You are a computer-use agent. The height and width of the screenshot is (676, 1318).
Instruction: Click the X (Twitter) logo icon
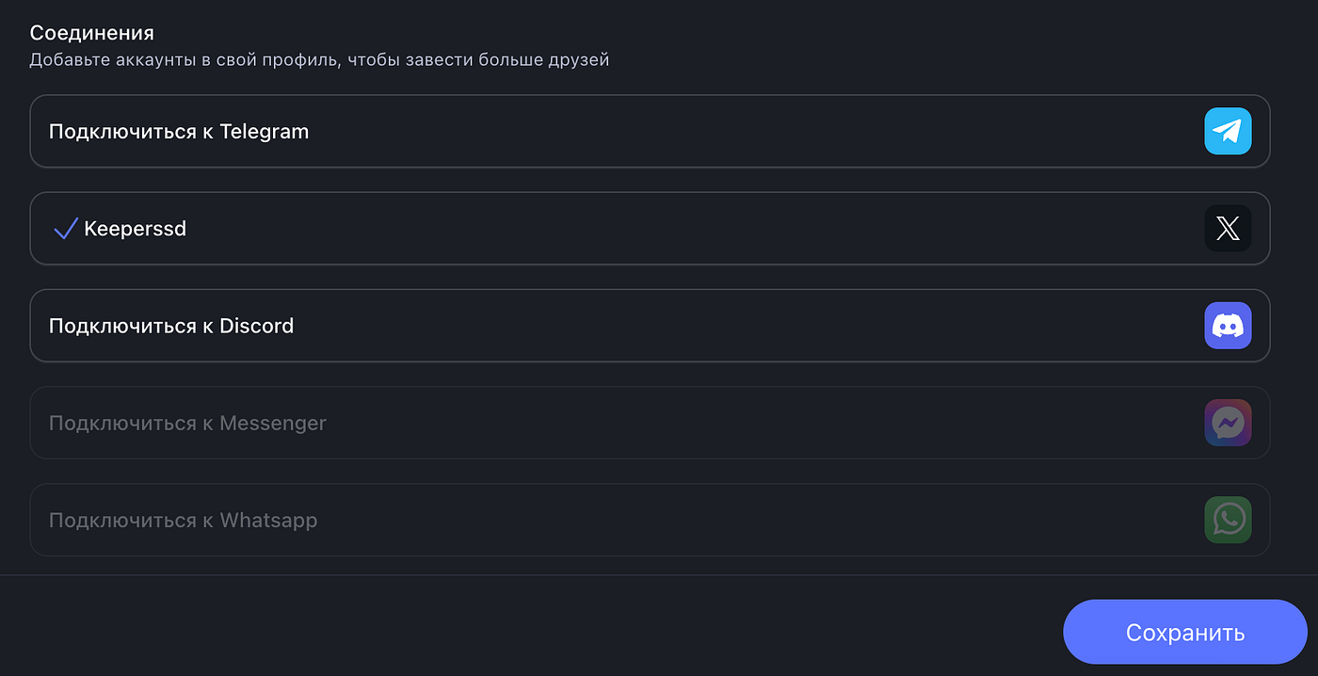click(1228, 229)
